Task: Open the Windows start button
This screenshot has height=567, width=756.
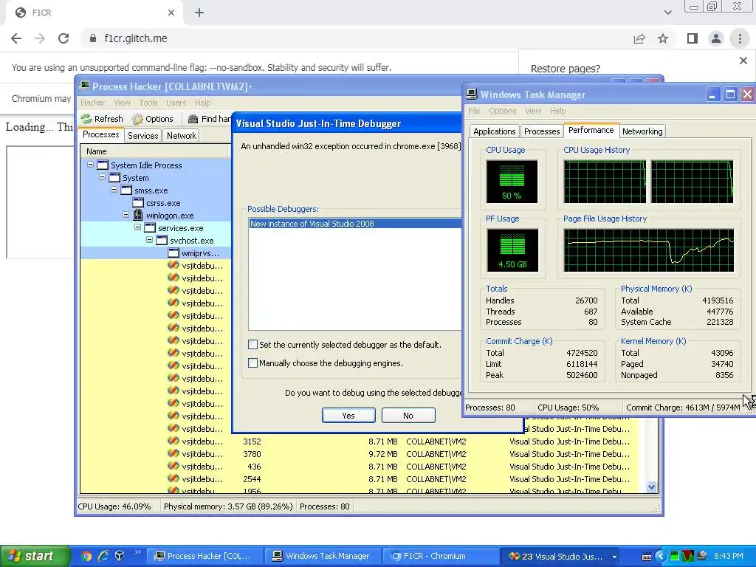Action: [35, 556]
